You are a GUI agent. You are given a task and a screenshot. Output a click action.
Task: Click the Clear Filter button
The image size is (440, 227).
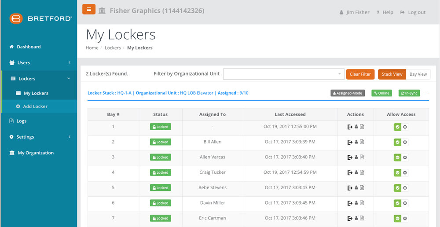[360, 74]
